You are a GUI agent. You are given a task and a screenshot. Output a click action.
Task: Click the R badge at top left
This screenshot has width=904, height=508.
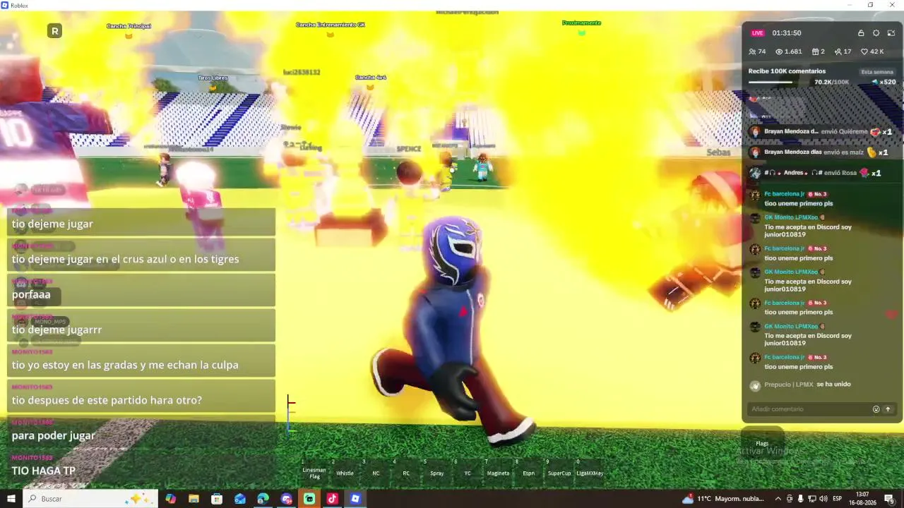coord(54,31)
